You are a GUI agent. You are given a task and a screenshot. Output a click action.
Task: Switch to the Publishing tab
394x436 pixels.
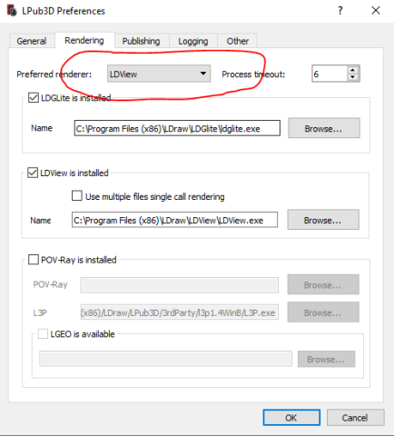[142, 41]
